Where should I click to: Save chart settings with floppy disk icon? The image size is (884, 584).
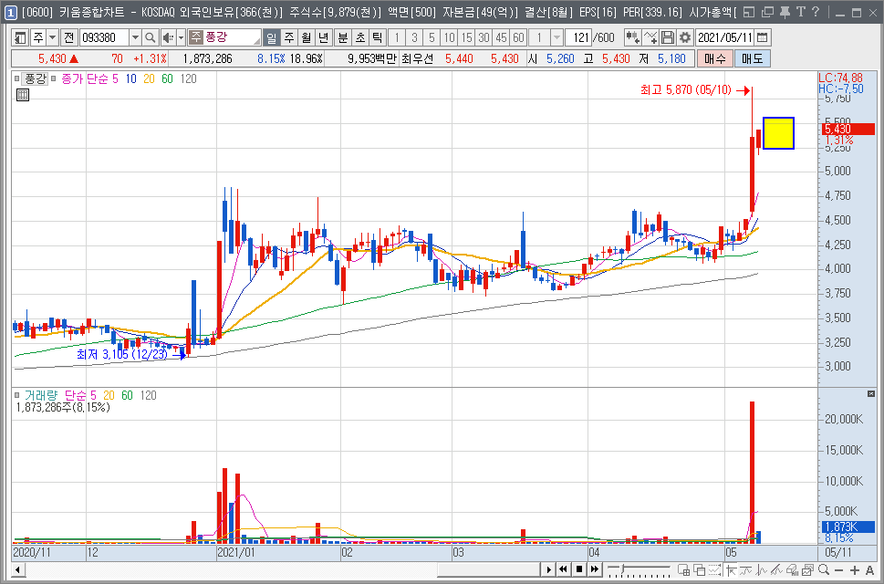click(668, 37)
